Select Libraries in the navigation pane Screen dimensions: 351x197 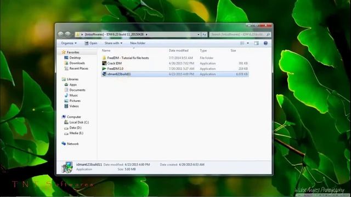(x=72, y=79)
